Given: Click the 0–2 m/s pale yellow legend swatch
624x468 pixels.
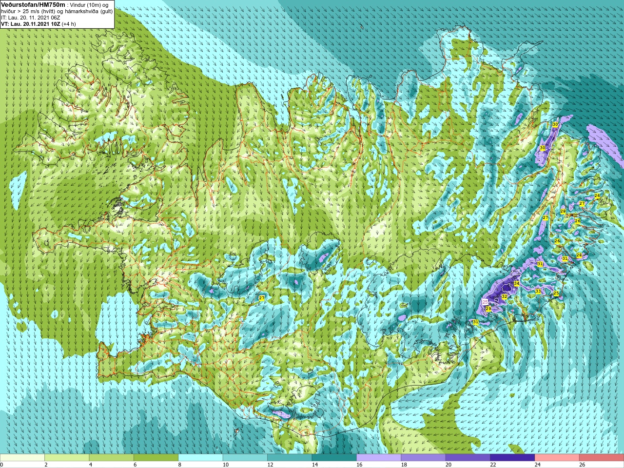Looking at the screenshot, I should point(22,458).
